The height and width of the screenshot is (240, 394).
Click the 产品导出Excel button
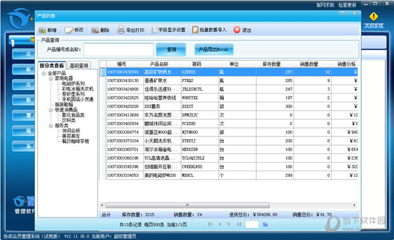[214, 49]
